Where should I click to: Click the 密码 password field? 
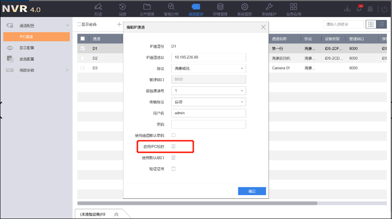(x=208, y=124)
